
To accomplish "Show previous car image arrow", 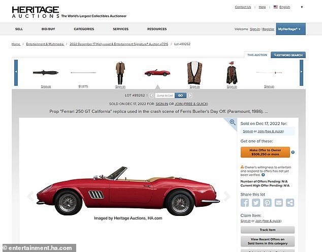I will (30, 196).
